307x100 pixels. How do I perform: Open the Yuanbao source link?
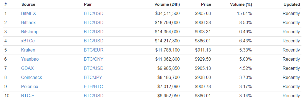30,59
